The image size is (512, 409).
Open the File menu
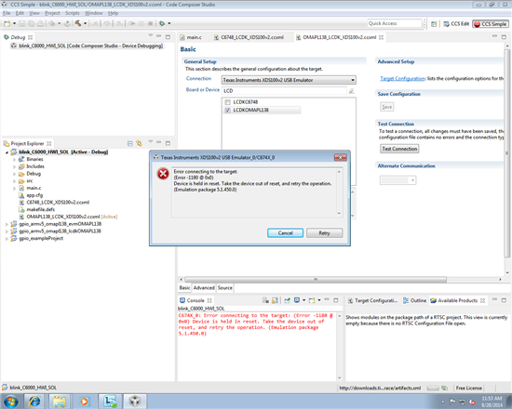pyautogui.click(x=7, y=13)
